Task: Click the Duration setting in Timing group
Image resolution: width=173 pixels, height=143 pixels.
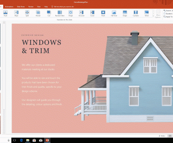Action: [168, 14]
